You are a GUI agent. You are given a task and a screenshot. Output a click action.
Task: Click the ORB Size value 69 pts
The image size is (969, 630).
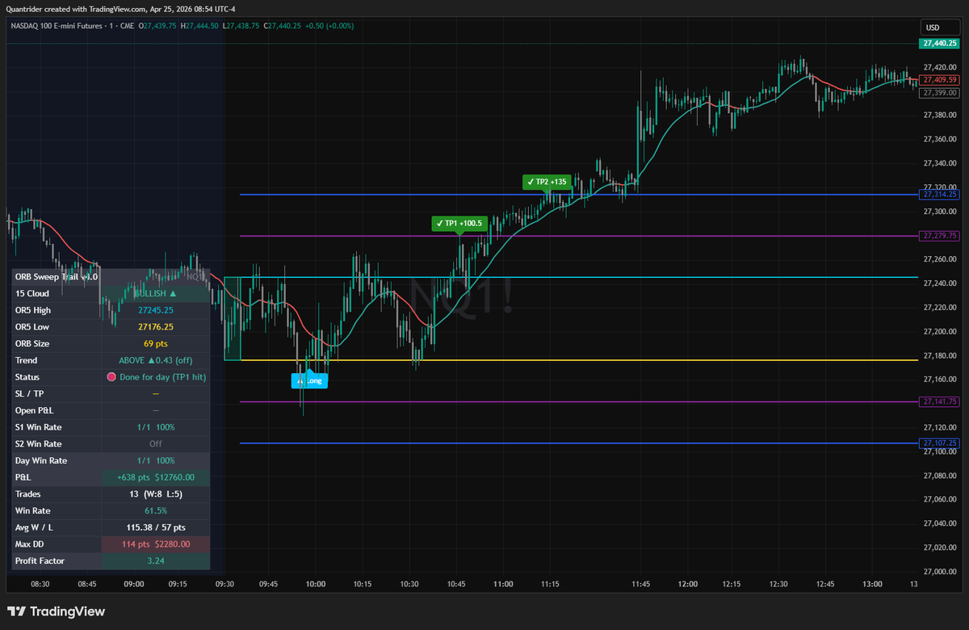point(155,344)
